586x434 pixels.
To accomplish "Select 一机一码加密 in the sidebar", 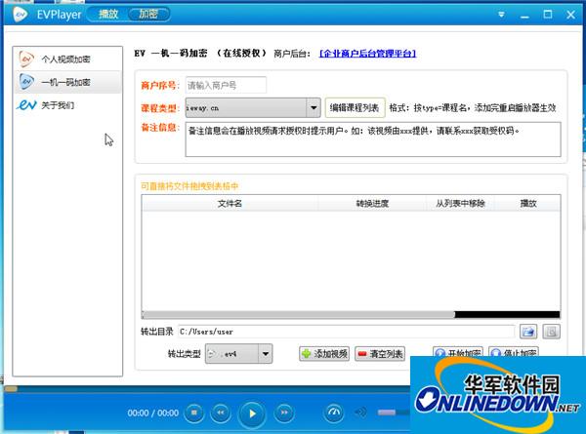I will click(x=67, y=82).
